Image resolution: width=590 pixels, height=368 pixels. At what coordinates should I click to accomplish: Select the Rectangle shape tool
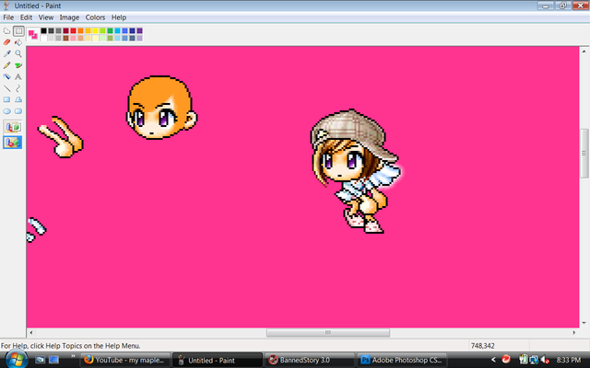coord(6,99)
